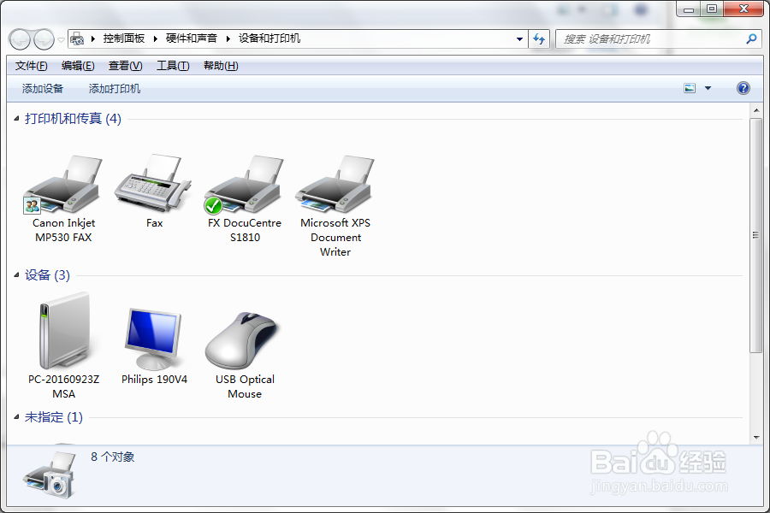The width and height of the screenshot is (770, 513).
Task: Open the 编辑(E) menu
Action: 78,66
